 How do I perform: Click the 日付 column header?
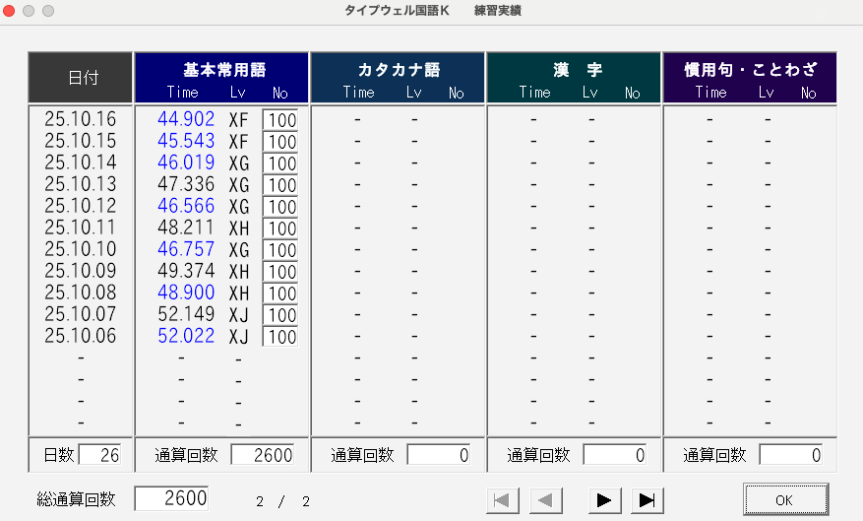[81, 78]
